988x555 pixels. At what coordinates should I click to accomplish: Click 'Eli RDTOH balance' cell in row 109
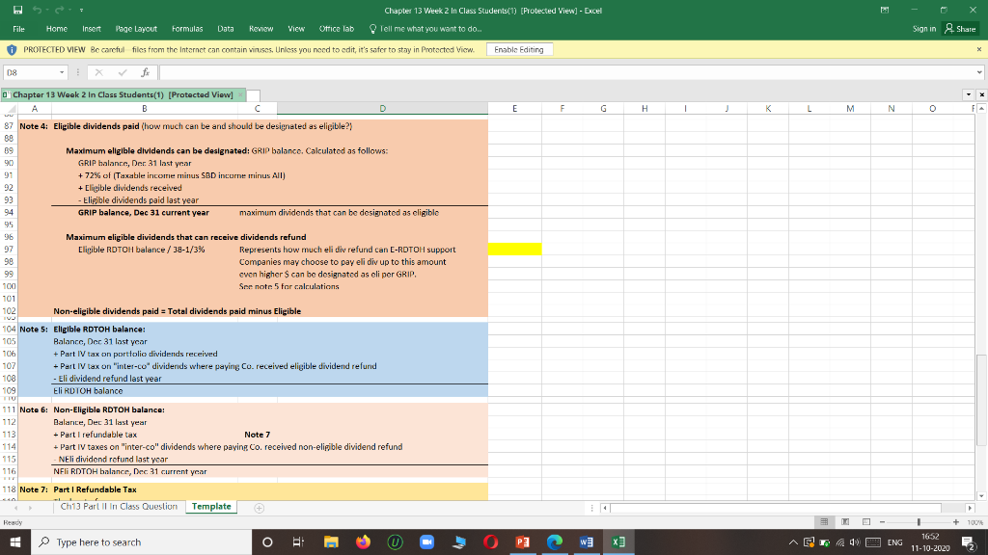pos(88,391)
